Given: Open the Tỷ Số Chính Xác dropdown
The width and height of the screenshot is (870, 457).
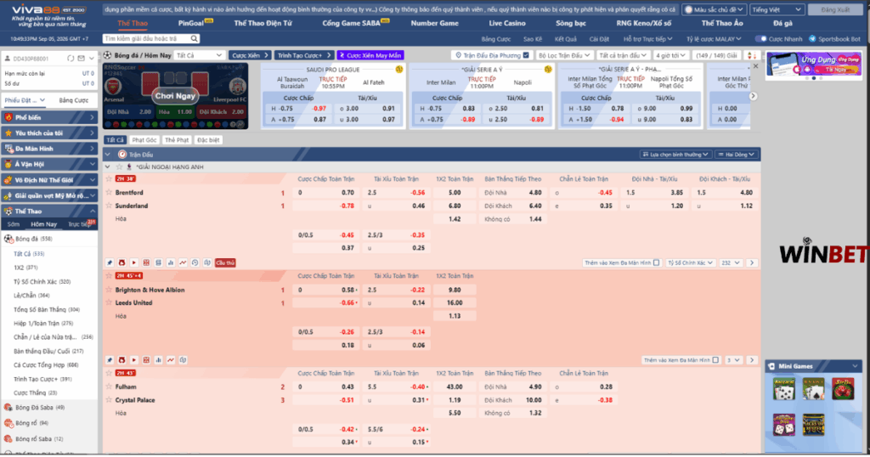Looking at the screenshot, I should tap(690, 262).
